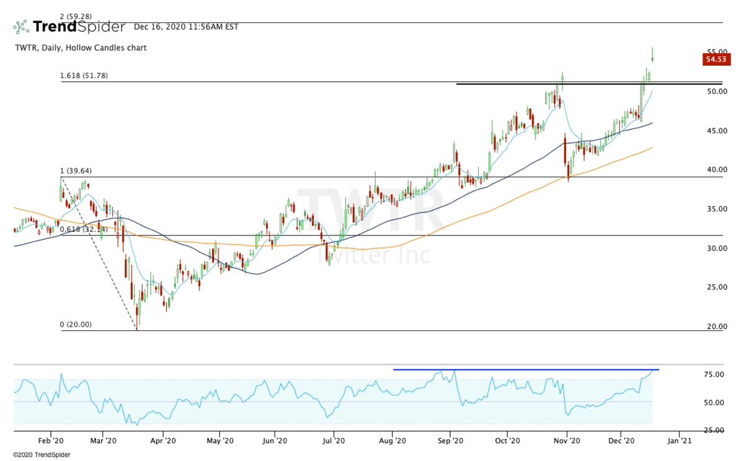The height and width of the screenshot is (461, 744).
Task: Click the 45.00 price axis label
Action: tap(717, 131)
